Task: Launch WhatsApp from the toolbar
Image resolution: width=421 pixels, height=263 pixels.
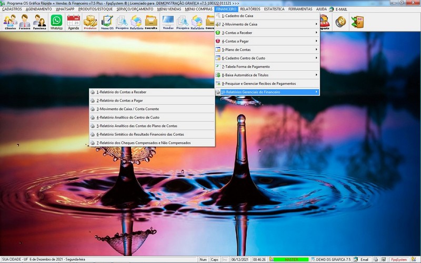Action: [56, 22]
